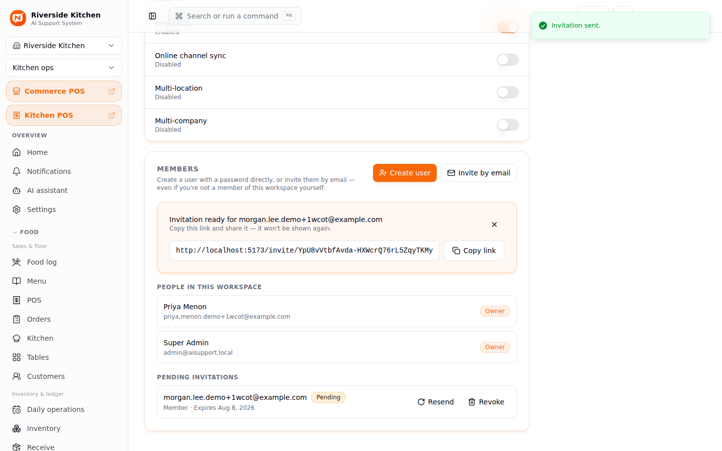Image resolution: width=722 pixels, height=451 pixels.
Task: Click the Create user button
Action: coord(405,173)
